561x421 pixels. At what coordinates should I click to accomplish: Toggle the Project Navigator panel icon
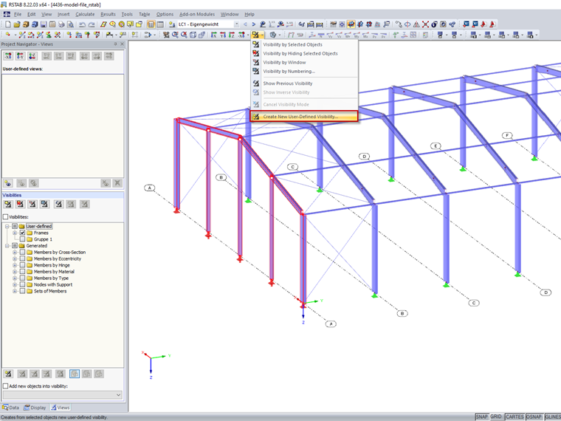151,24
